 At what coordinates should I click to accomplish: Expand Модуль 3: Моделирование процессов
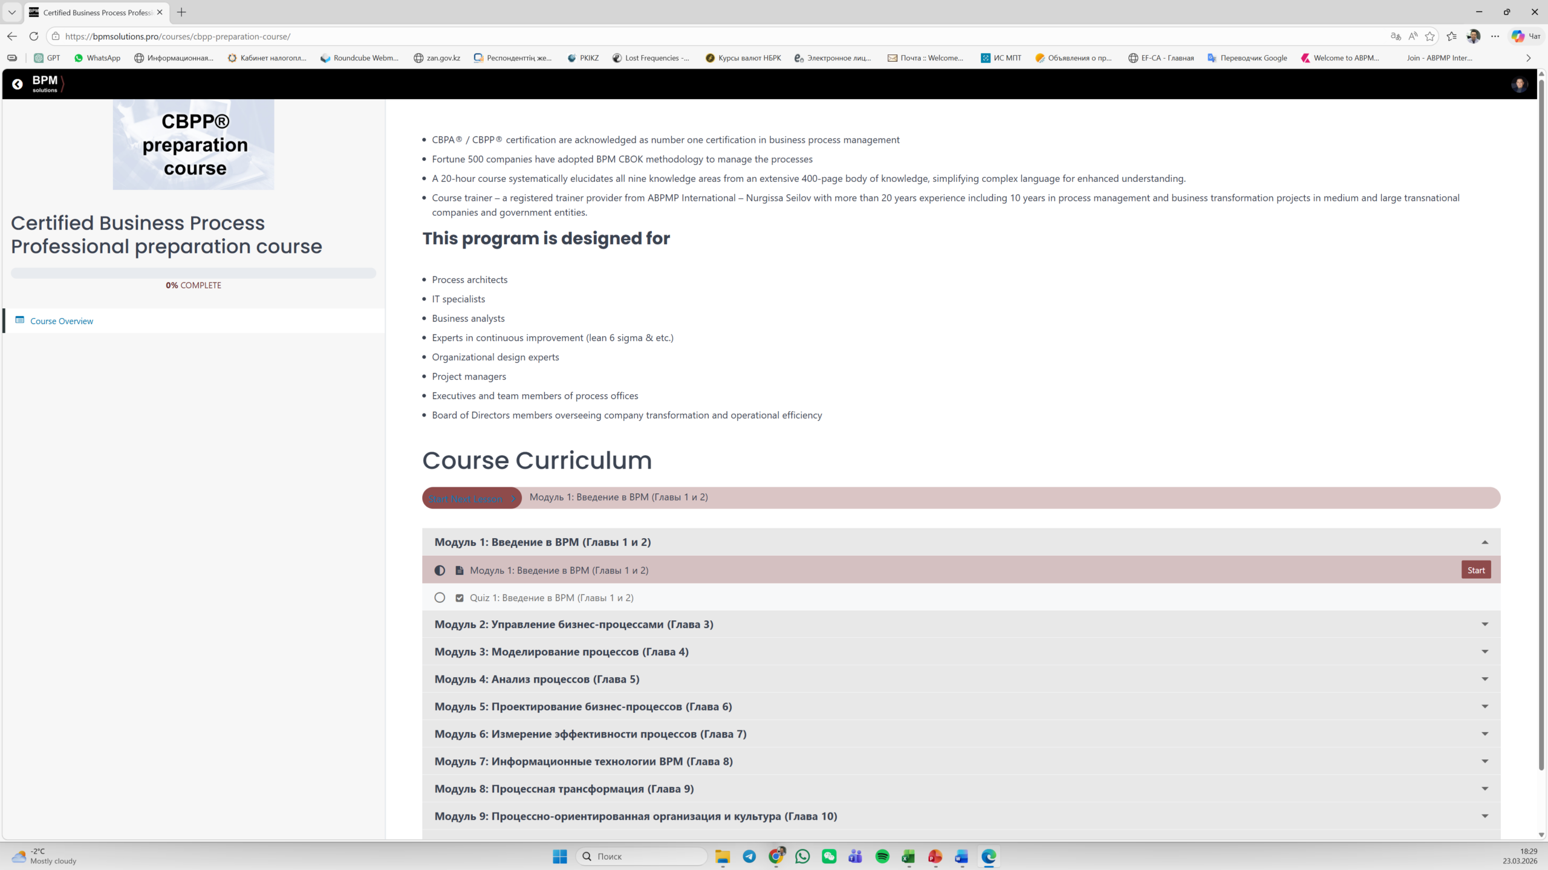coord(1485,651)
